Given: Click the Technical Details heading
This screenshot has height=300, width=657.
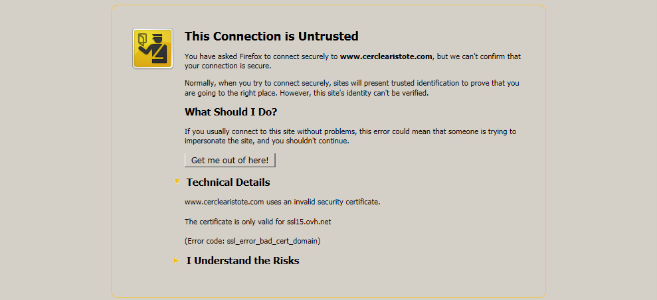Looking at the screenshot, I should [228, 183].
